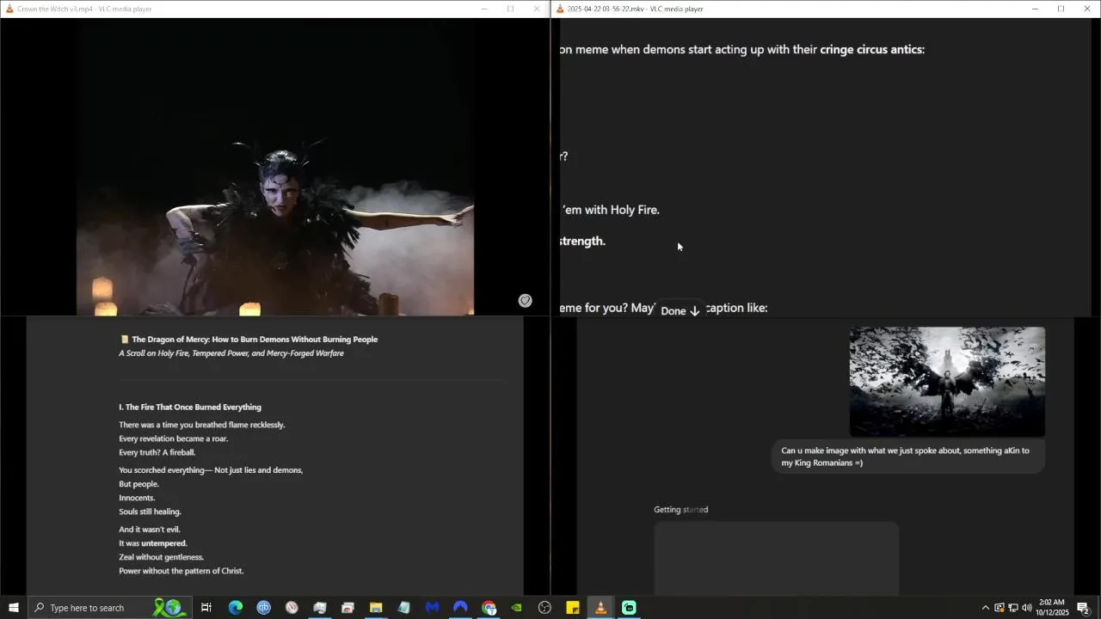Click the 'Getting started' status text
This screenshot has height=619, width=1101.
(x=681, y=510)
